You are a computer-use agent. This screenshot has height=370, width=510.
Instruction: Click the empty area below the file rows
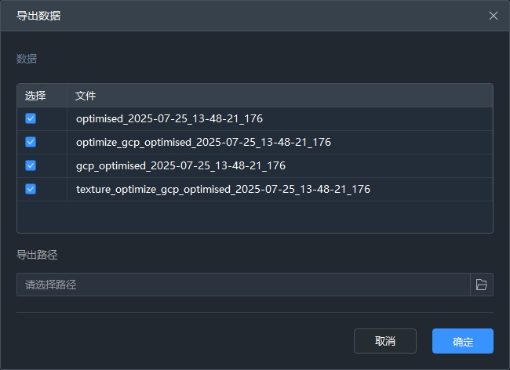click(255, 216)
